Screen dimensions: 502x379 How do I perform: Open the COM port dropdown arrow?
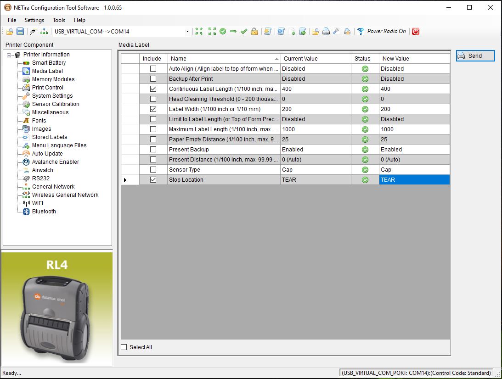click(187, 32)
